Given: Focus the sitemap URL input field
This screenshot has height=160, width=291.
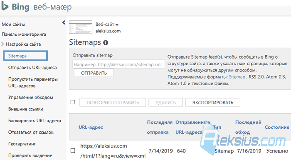Looking at the screenshot, I should point(118,64).
